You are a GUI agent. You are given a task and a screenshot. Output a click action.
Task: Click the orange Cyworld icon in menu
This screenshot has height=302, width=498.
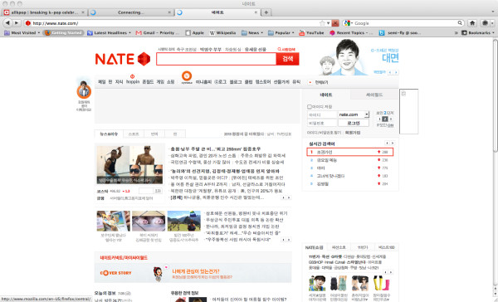click(x=187, y=76)
